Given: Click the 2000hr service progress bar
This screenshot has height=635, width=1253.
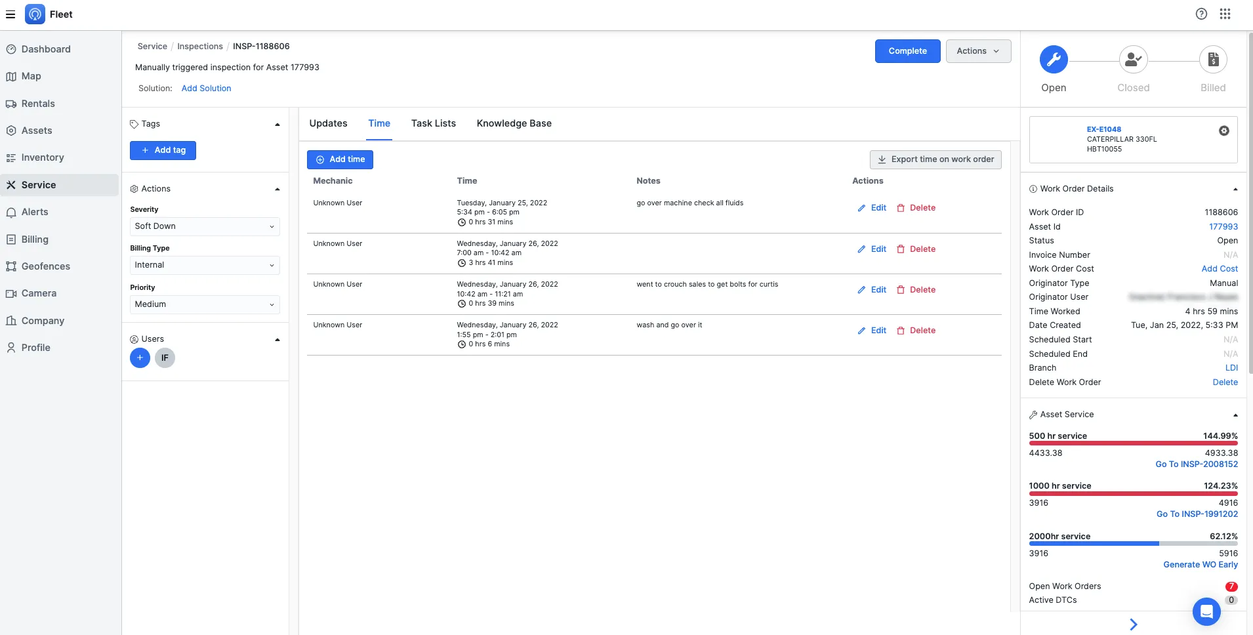Looking at the screenshot, I should (x=1133, y=544).
